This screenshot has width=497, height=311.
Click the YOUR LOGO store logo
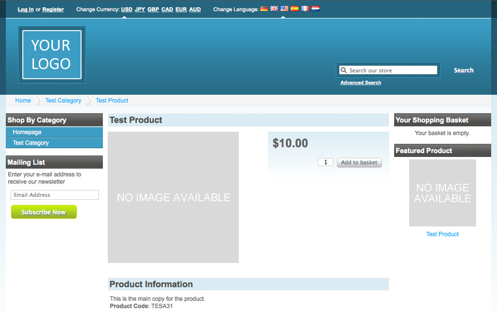(51, 54)
